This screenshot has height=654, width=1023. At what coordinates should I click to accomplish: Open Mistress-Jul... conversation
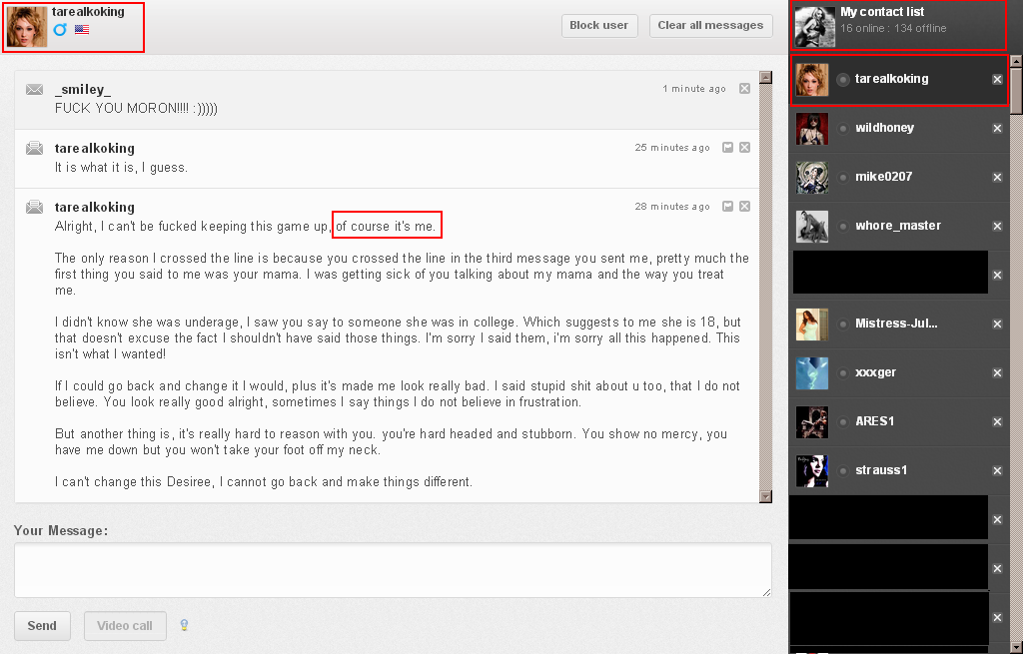[x=898, y=325]
